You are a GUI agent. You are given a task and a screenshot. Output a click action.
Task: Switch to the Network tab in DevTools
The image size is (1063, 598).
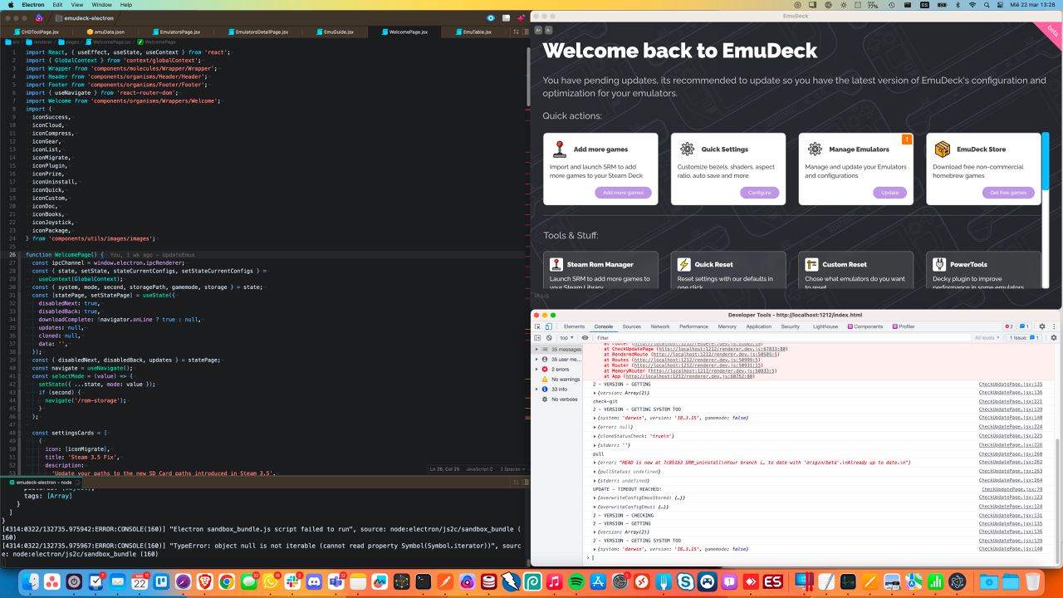[x=660, y=326]
